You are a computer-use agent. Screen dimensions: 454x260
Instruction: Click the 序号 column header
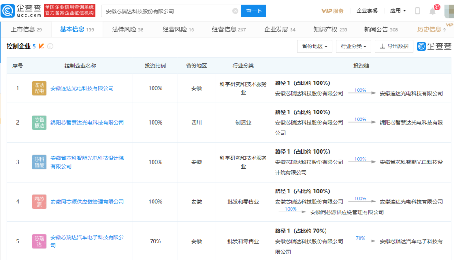17,66
